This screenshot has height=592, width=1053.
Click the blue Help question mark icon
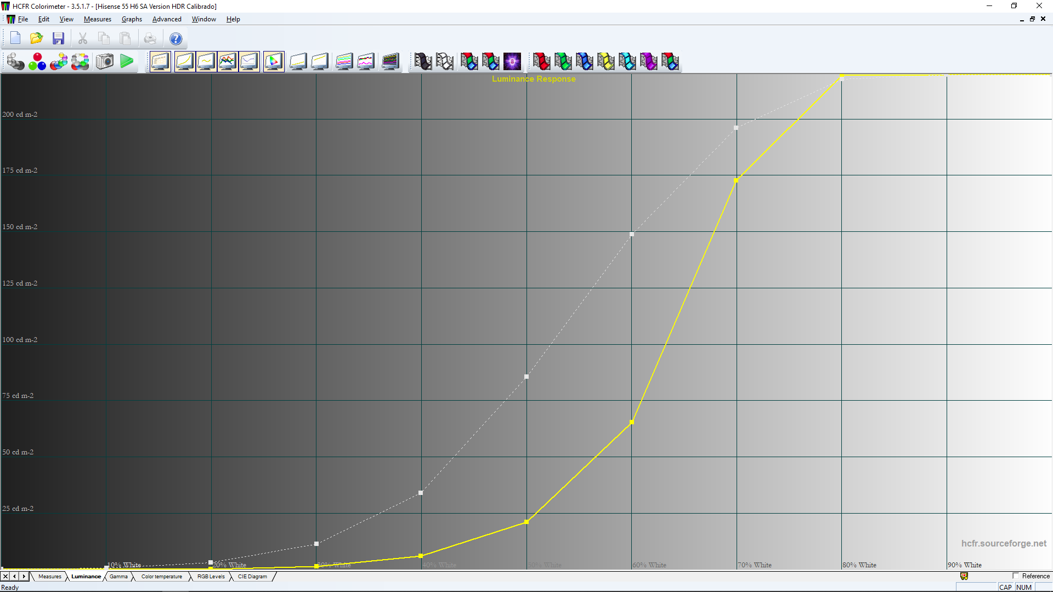175,39
